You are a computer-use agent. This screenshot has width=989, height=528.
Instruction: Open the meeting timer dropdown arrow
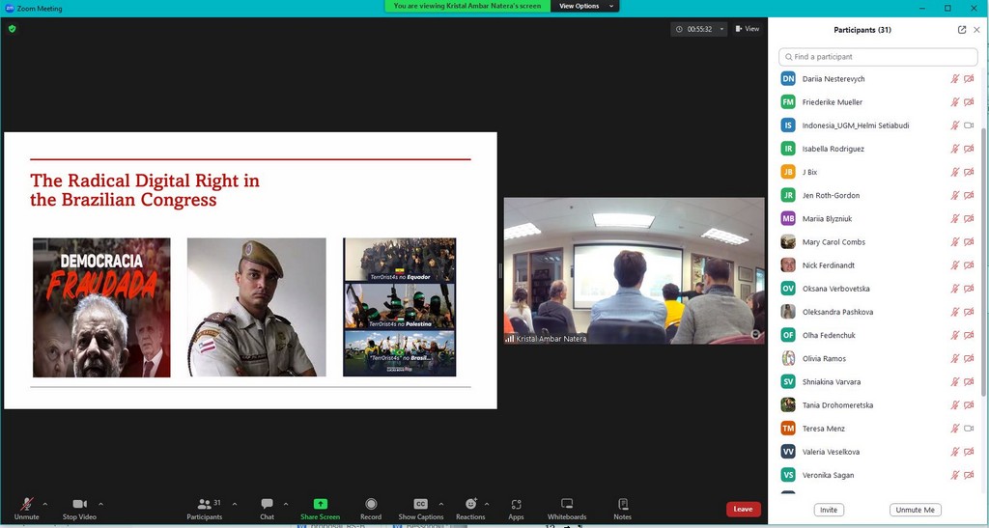(x=721, y=29)
